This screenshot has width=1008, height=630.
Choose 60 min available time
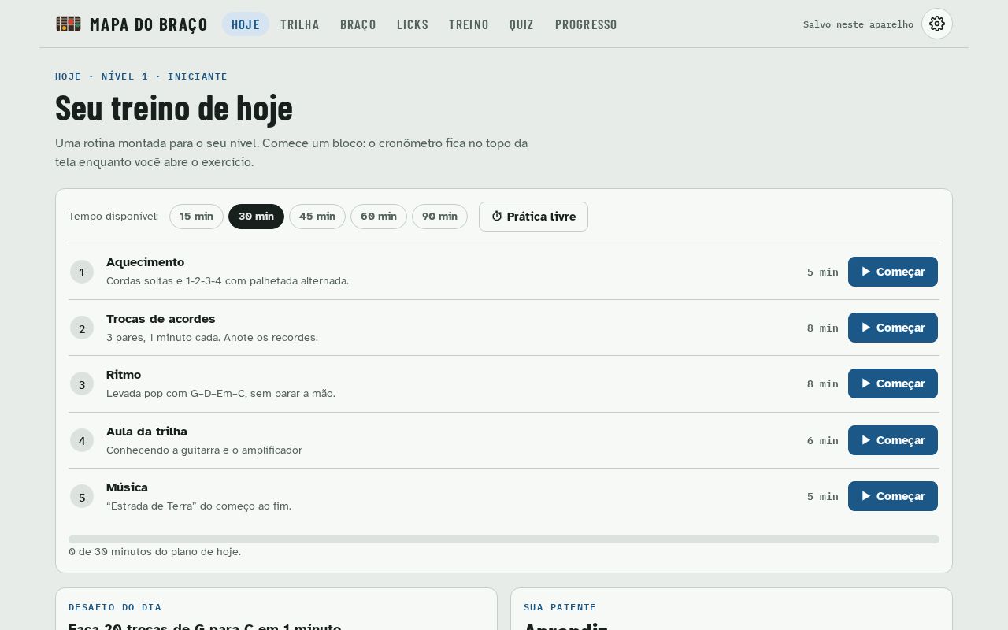click(x=379, y=217)
